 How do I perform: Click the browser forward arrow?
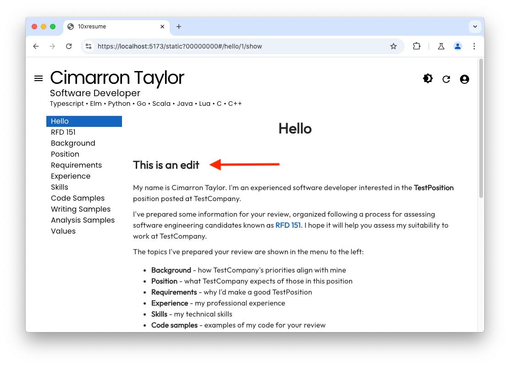coord(52,46)
